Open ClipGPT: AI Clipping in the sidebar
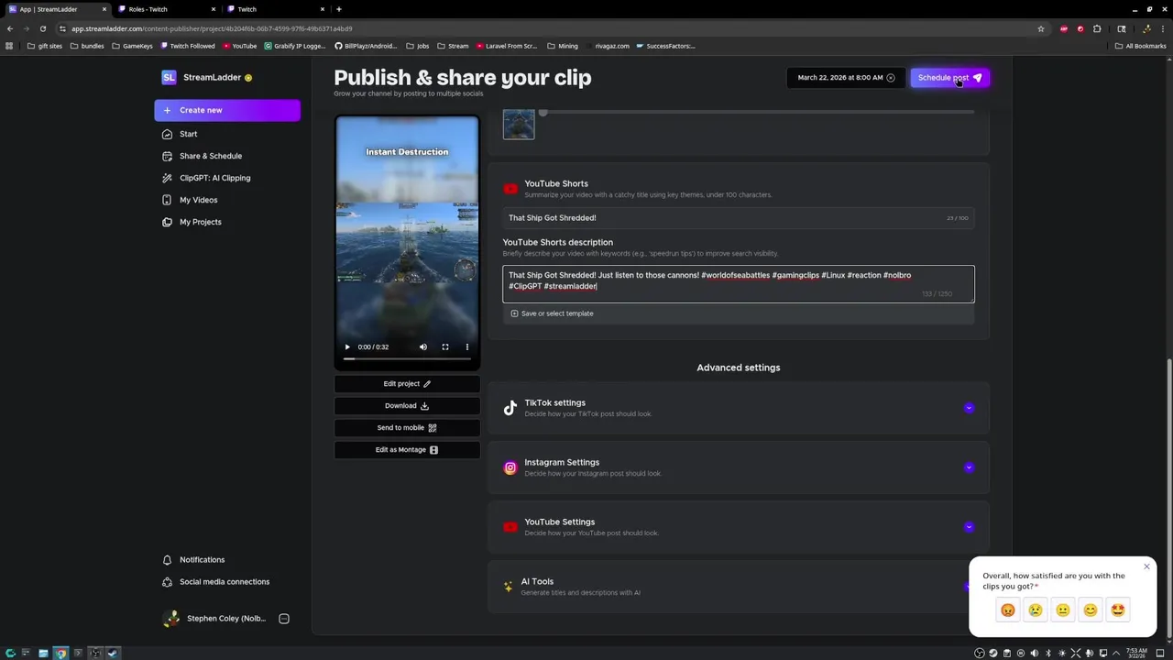The image size is (1173, 660). (214, 178)
